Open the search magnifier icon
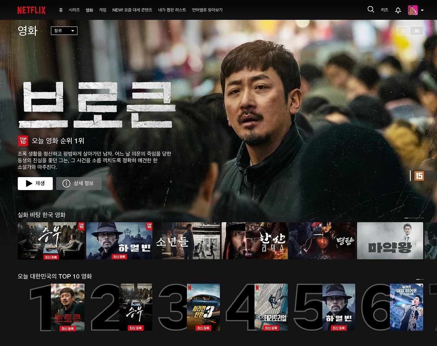This screenshot has width=437, height=346. 371,10
